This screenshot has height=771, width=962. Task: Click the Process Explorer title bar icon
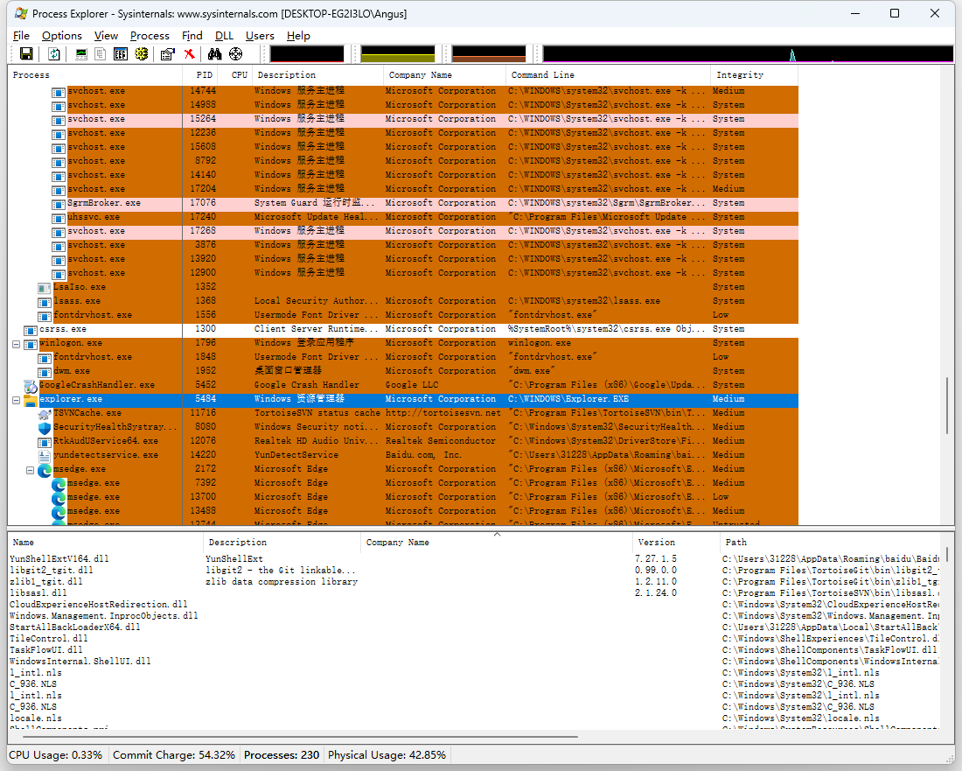click(x=21, y=13)
